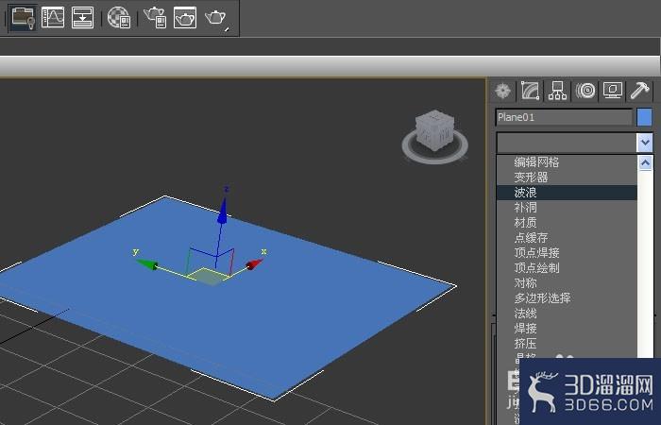Click the Plane01 object name field
661x425 pixels.
564,117
